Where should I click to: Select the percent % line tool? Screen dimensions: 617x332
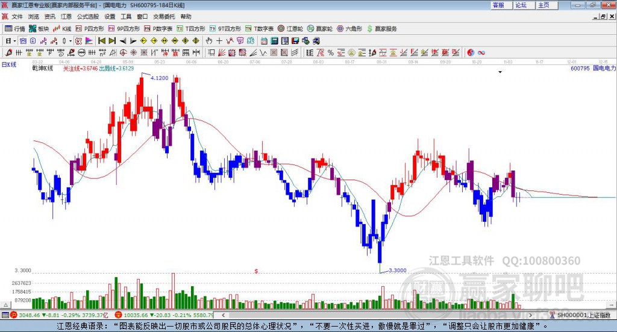[331, 52]
